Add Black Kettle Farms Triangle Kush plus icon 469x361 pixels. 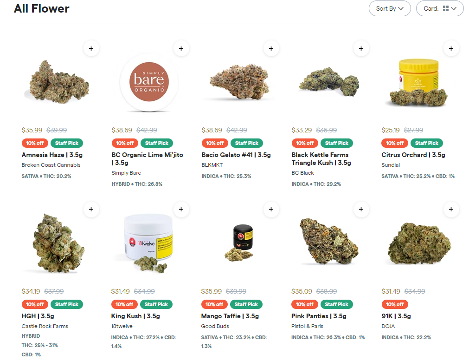tap(361, 48)
